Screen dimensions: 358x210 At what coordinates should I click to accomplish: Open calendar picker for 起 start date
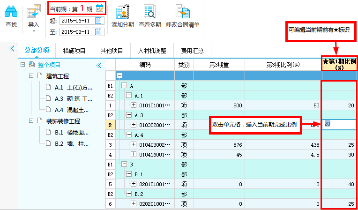[98, 21]
